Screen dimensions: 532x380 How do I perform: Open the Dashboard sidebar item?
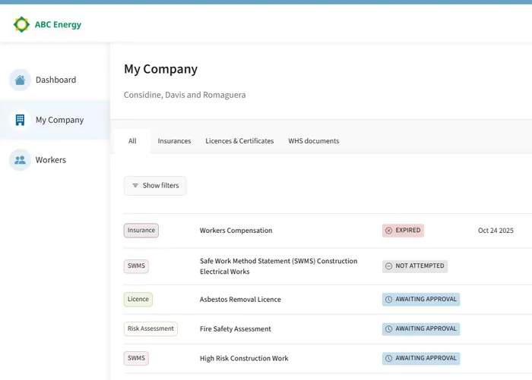(55, 80)
